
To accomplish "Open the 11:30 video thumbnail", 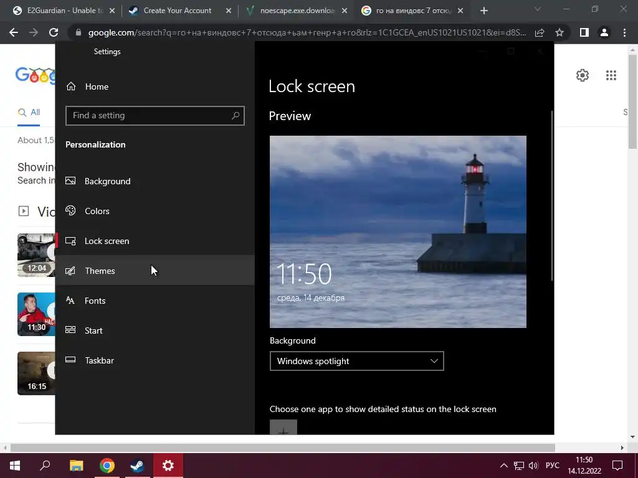I will click(36, 314).
